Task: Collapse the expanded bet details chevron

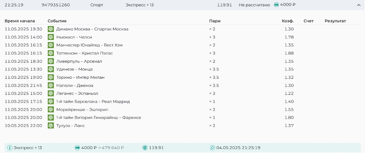Action: point(359,5)
